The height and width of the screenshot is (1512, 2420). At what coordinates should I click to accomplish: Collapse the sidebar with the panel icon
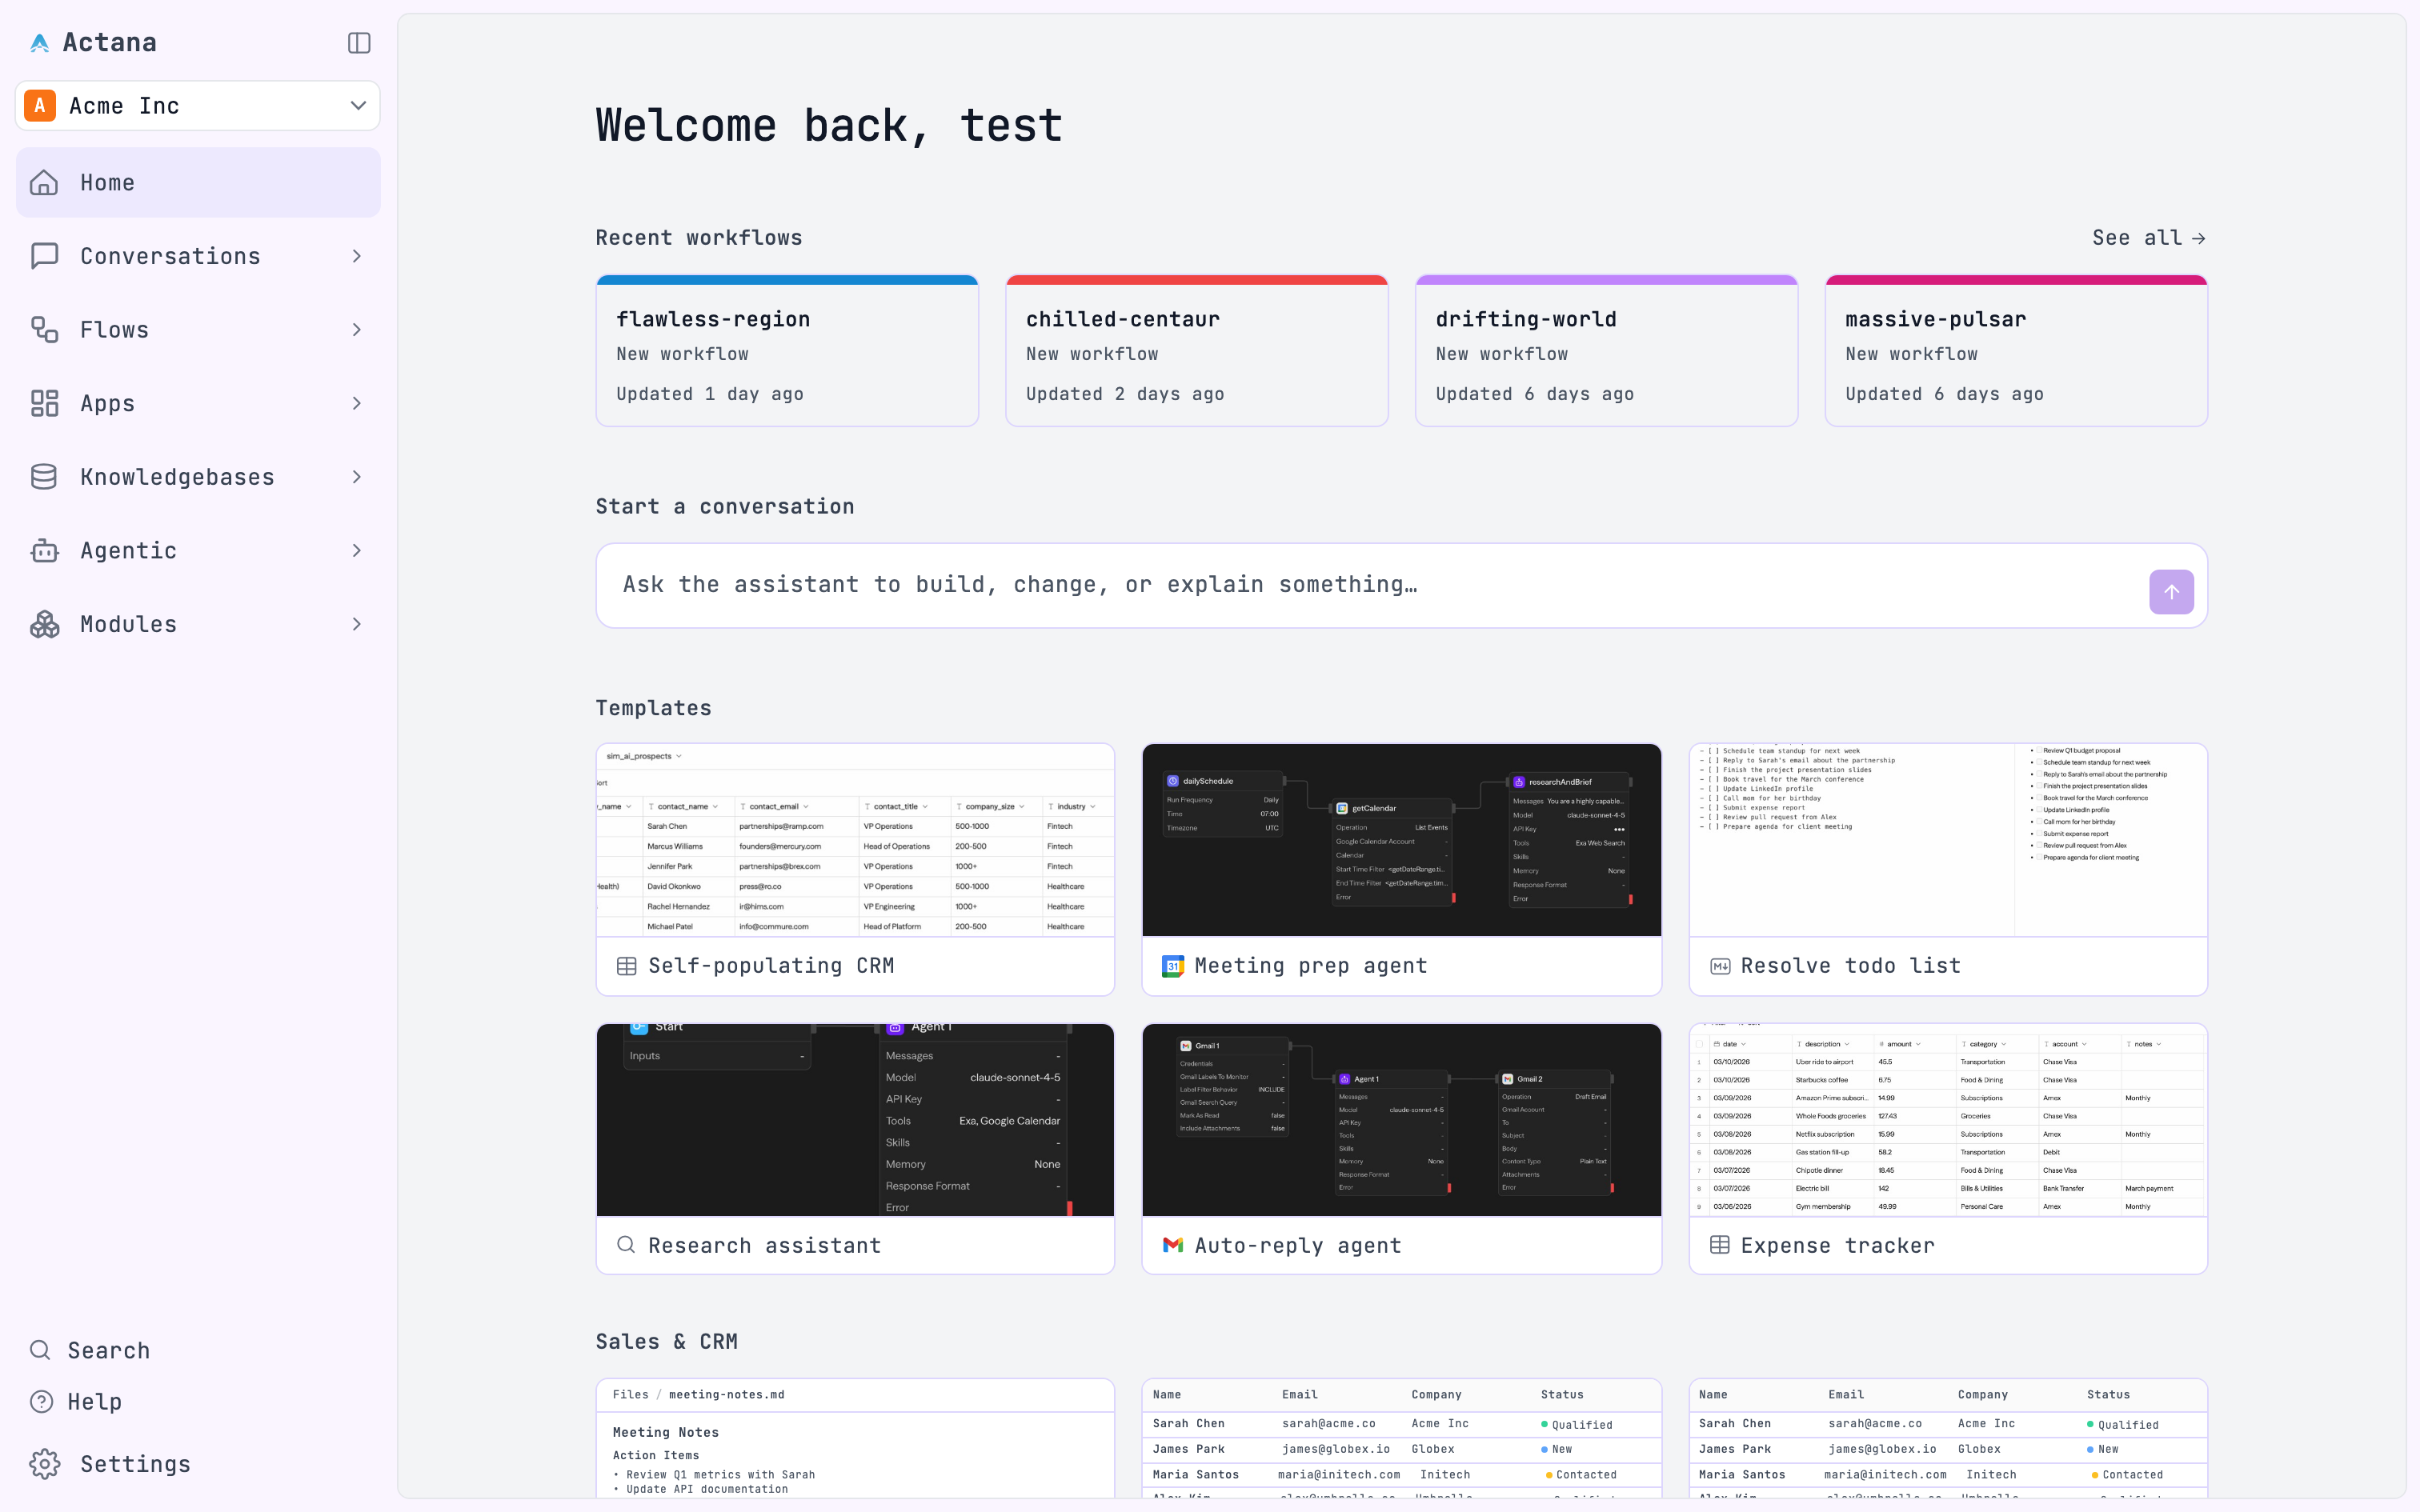coord(359,43)
